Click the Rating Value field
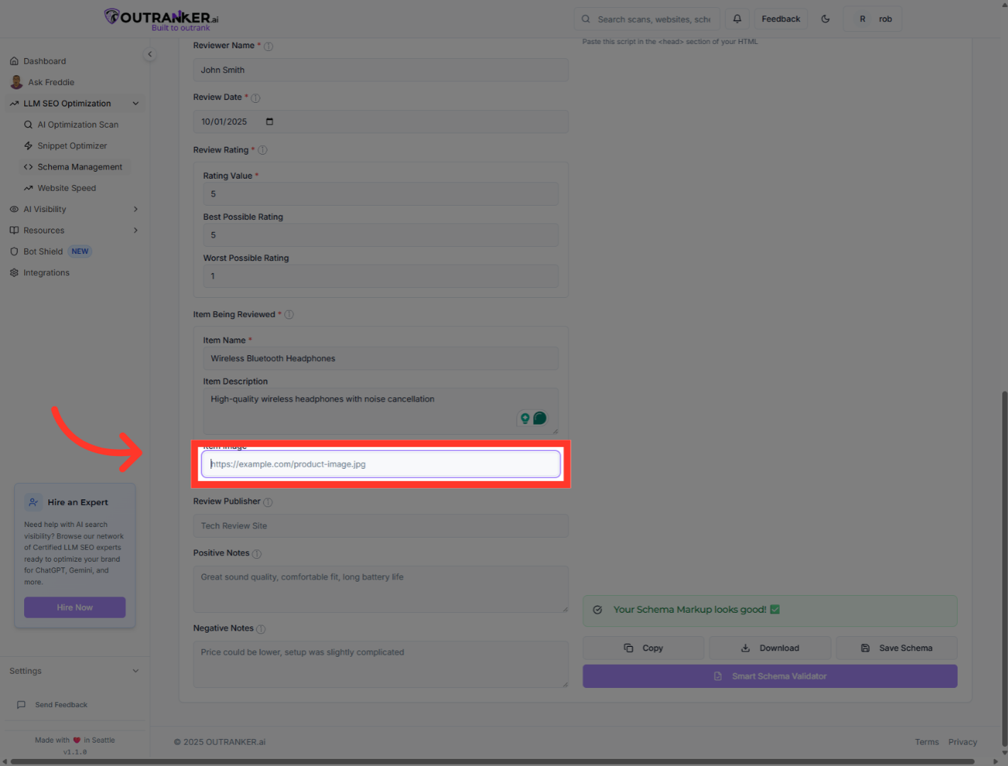The image size is (1008, 766). (381, 194)
